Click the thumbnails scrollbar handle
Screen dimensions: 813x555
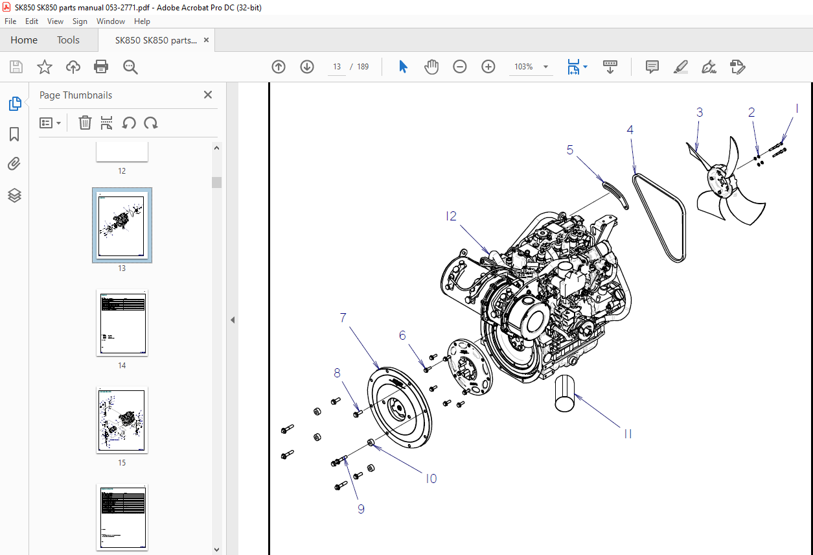[216, 182]
